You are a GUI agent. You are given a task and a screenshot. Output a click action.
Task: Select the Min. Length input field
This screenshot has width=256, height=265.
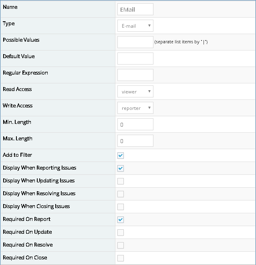[135, 124]
